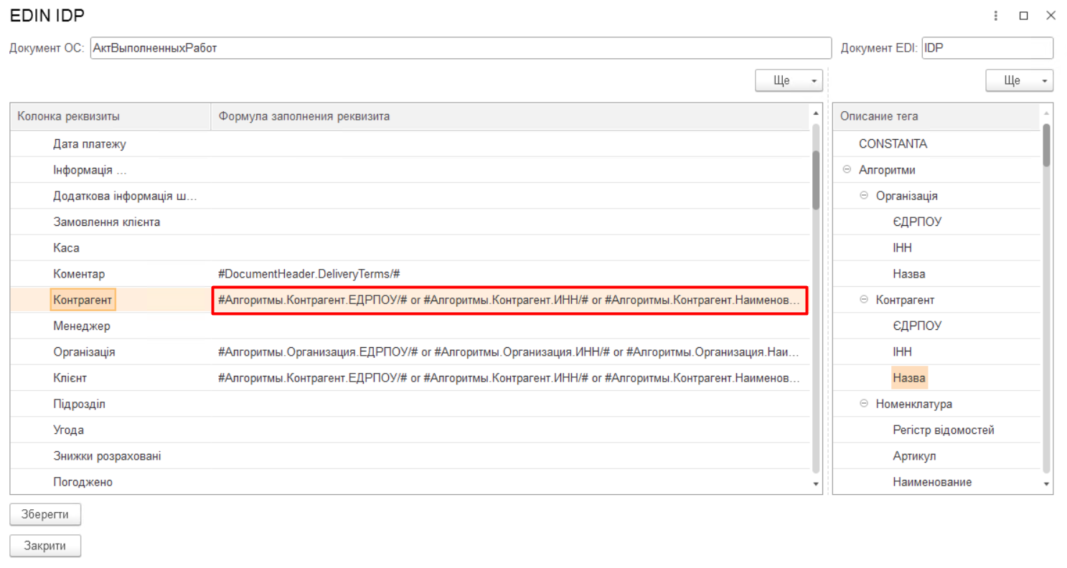The width and height of the screenshot is (1067, 568).
Task: Click the Формула заполнения реквизита column header
Action: (509, 116)
